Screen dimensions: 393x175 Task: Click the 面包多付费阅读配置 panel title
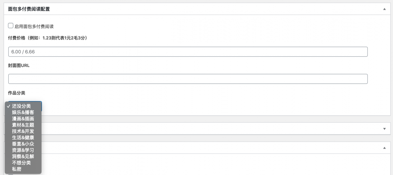[x=29, y=9]
